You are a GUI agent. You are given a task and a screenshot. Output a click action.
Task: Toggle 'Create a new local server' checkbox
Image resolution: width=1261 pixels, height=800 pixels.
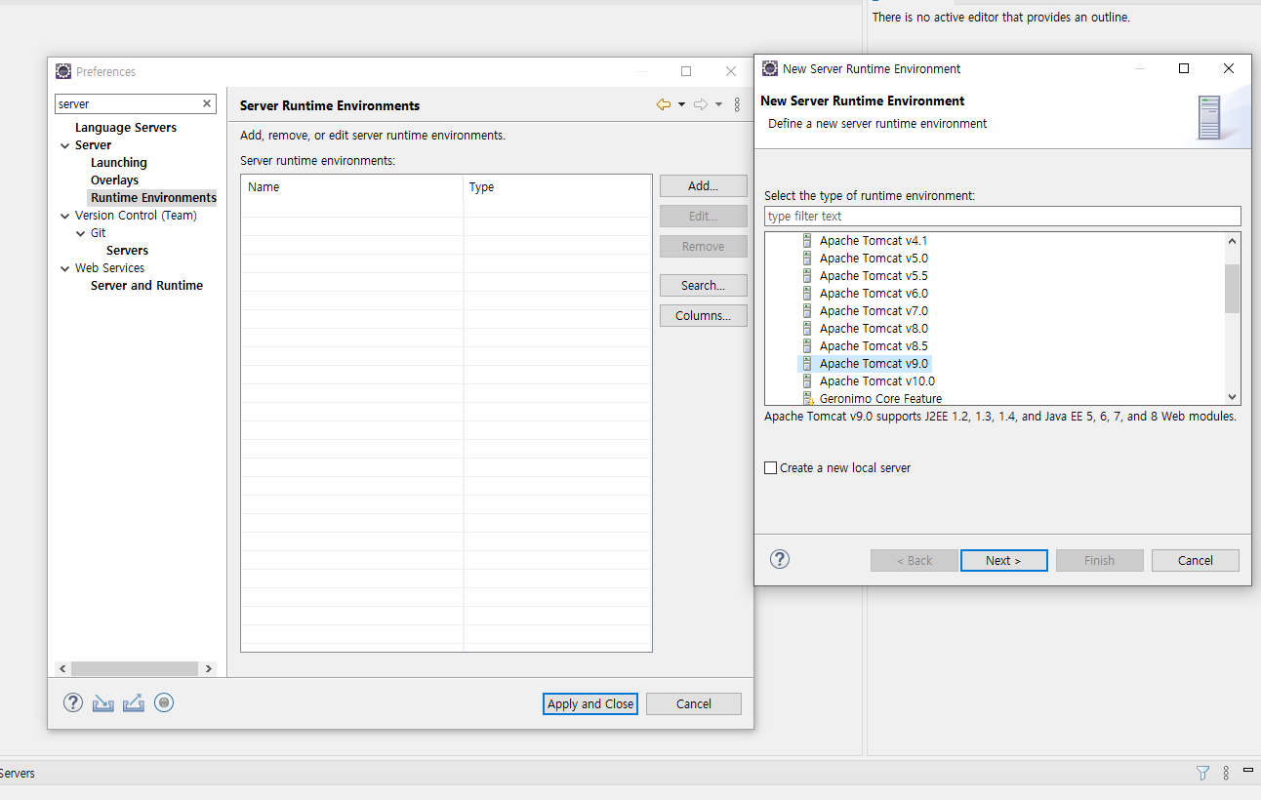click(x=771, y=468)
